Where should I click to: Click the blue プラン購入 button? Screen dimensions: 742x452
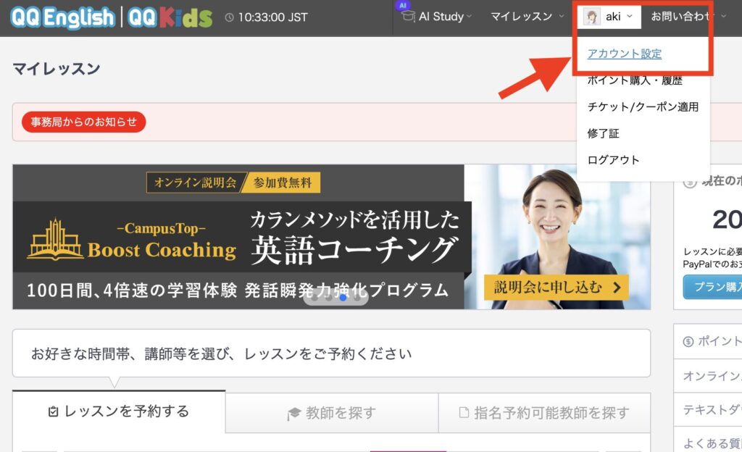pyautogui.click(x=713, y=287)
